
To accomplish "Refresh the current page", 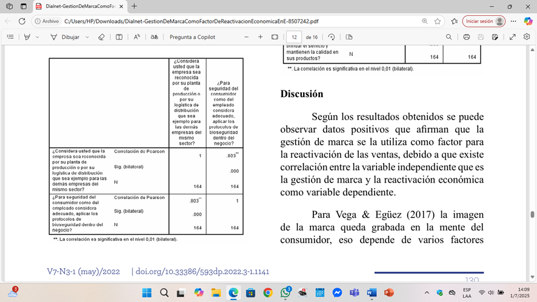I will (22, 21).
